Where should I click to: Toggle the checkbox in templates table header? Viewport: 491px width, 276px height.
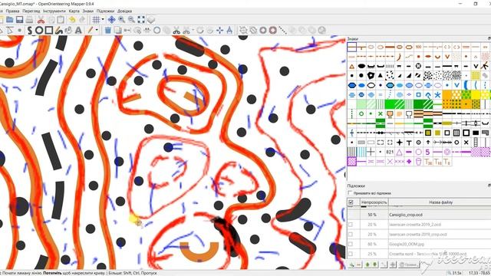point(351,202)
